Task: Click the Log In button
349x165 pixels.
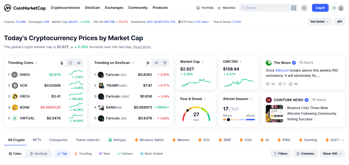Action: [x=320, y=8]
